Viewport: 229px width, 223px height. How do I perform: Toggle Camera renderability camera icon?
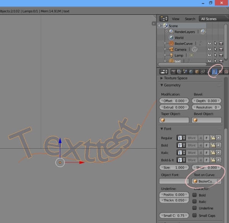coord(221,49)
